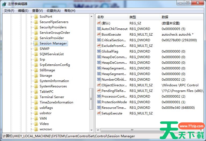
Task: Click the SystemInformation folder icon
Action: [36, 81]
